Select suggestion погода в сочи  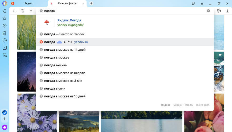(x=125, y=88)
